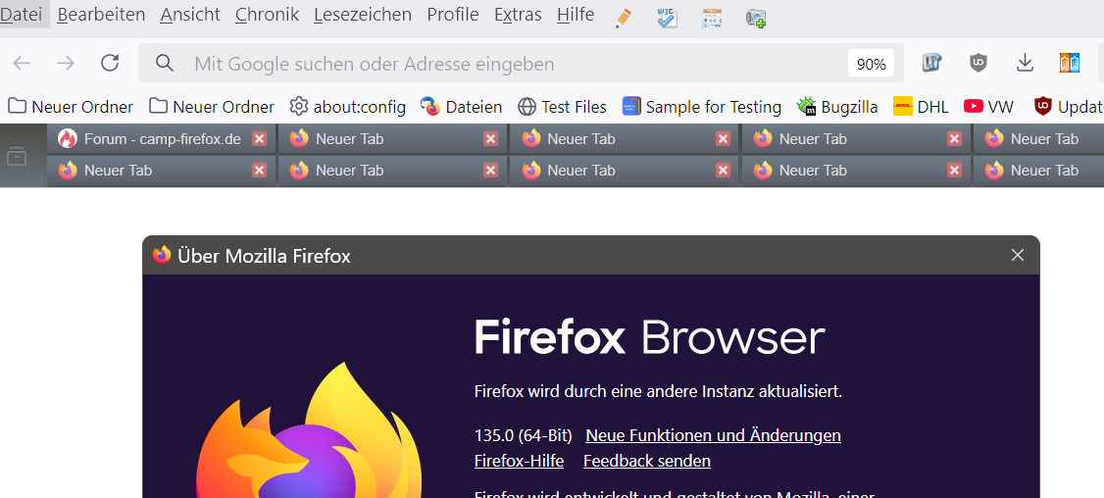Open the Lesezeichen menu
Screen dimensions: 1104x498
coord(363,14)
